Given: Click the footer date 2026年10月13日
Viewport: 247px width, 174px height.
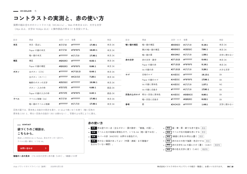Looking at the screenshot, I should tap(57, 167).
